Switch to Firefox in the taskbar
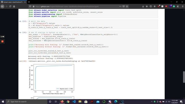The image size is (185, 104). pyautogui.click(x=62, y=102)
